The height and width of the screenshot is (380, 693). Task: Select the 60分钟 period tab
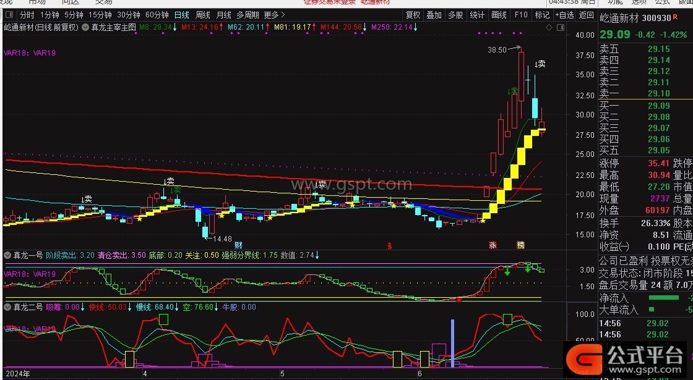point(157,15)
